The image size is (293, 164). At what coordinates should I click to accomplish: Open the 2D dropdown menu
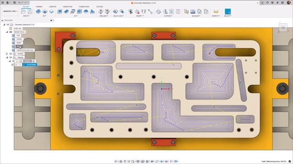pyautogui.click(x=44, y=16)
